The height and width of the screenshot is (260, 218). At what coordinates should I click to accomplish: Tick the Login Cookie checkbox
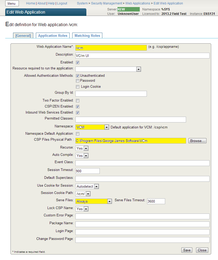(x=77, y=87)
